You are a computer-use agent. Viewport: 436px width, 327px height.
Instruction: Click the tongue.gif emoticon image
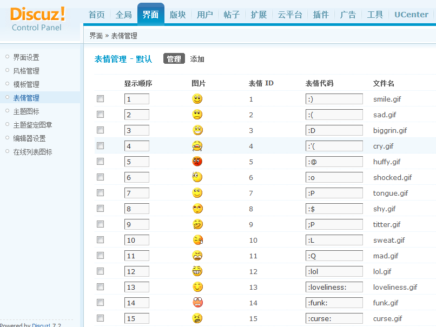(x=197, y=193)
